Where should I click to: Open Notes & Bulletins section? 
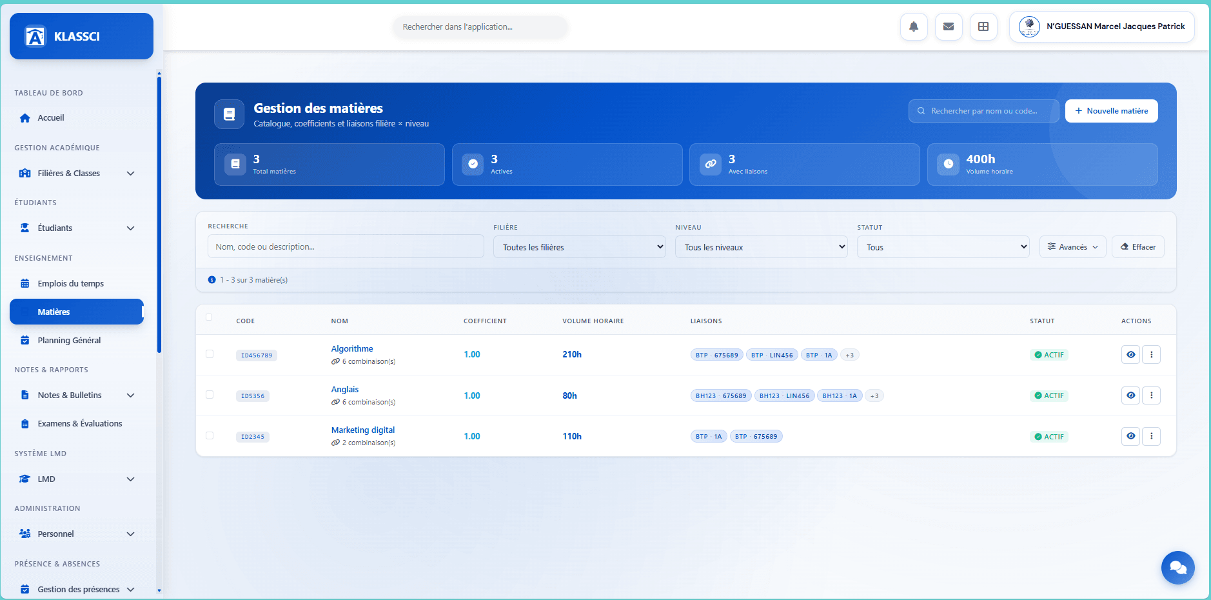[x=69, y=395]
